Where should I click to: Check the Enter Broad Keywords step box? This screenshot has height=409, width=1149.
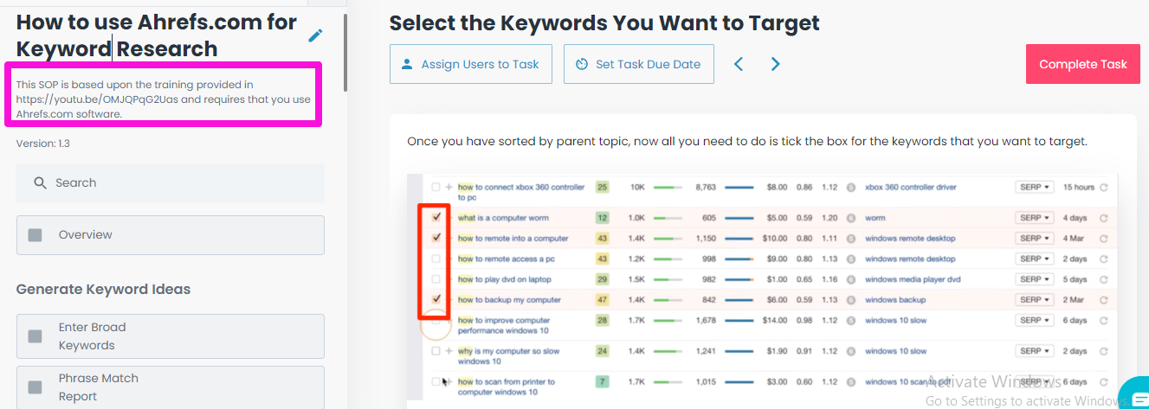[36, 336]
